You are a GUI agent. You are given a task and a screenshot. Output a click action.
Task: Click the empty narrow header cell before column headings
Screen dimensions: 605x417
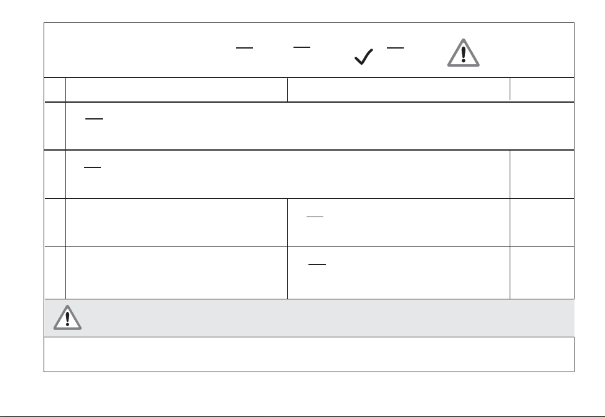(x=55, y=90)
